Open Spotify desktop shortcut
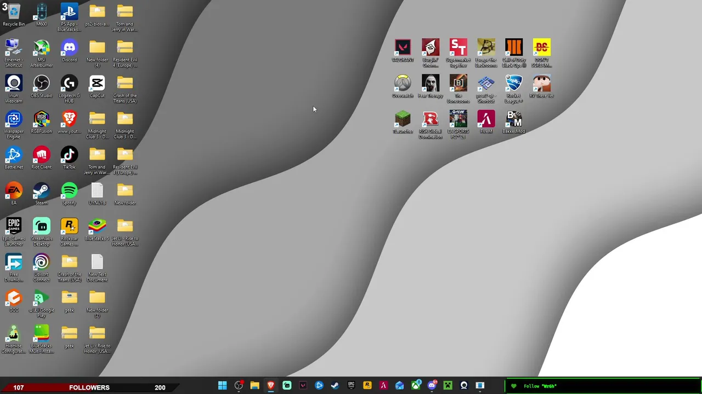Screen dimensions: 702x394 (x=69, y=194)
